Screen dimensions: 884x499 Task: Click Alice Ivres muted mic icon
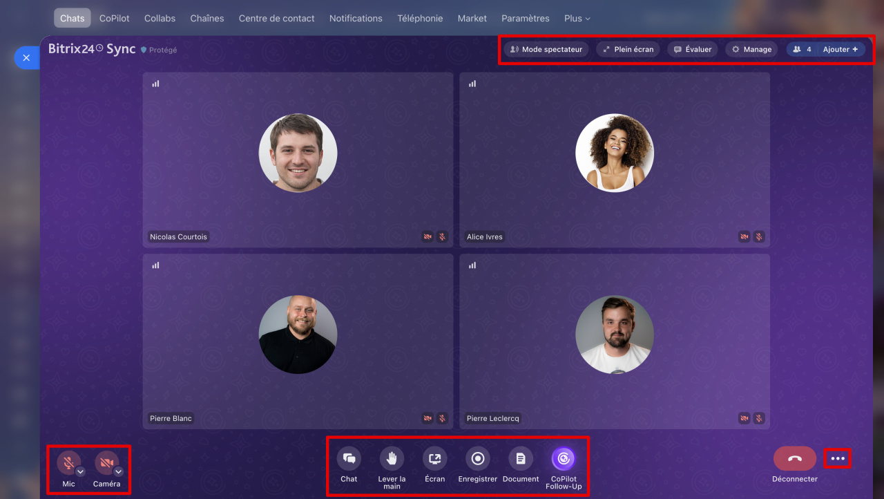(x=759, y=236)
